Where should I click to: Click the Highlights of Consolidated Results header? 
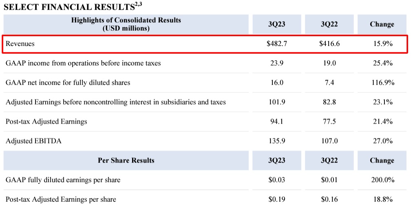pyautogui.click(x=126, y=24)
